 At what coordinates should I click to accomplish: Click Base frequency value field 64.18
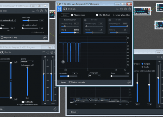76,23
